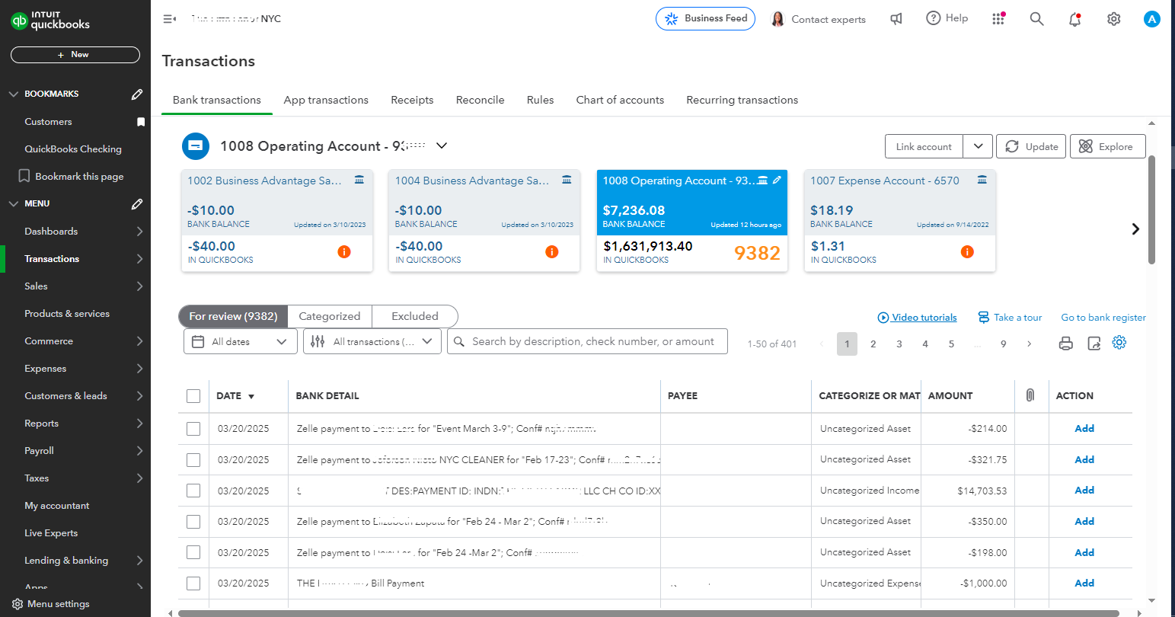The width and height of the screenshot is (1175, 617).
Task: Open the All dates filter dropdown
Action: [241, 342]
